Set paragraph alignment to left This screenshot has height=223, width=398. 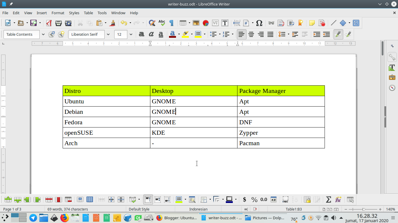tap(242, 34)
